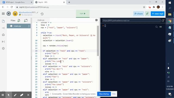Viewport: 174px width, 98px height.
Task: Open the hamburger menu in Repl.it
Action: [x=3, y=14]
